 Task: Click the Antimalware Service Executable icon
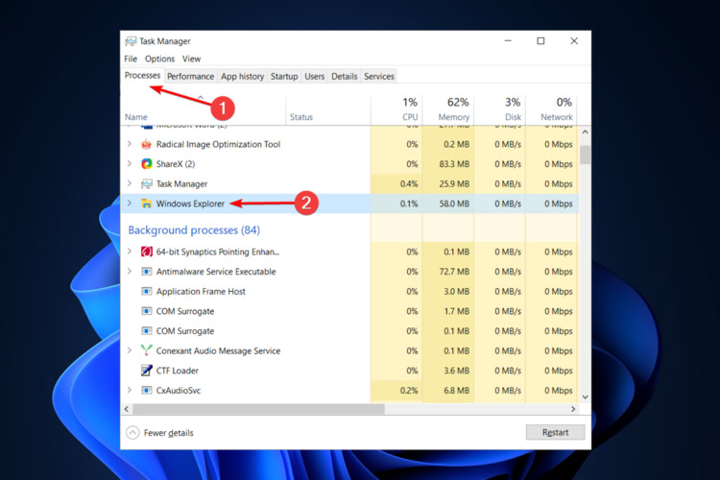147,272
